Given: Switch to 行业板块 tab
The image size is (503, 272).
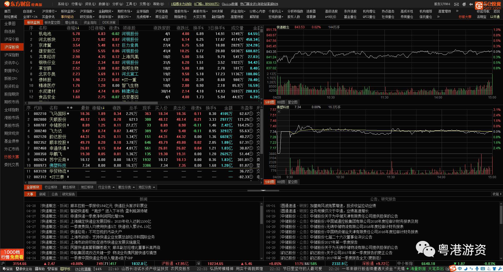Looking at the screenshot, I should point(51,187).
